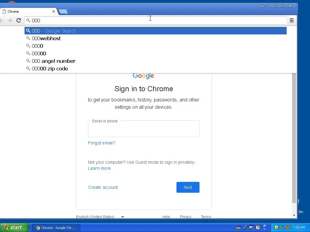Viewport: 310px width, 232px height.
Task: Choose the '0000' suggestion
Action: tap(156, 46)
